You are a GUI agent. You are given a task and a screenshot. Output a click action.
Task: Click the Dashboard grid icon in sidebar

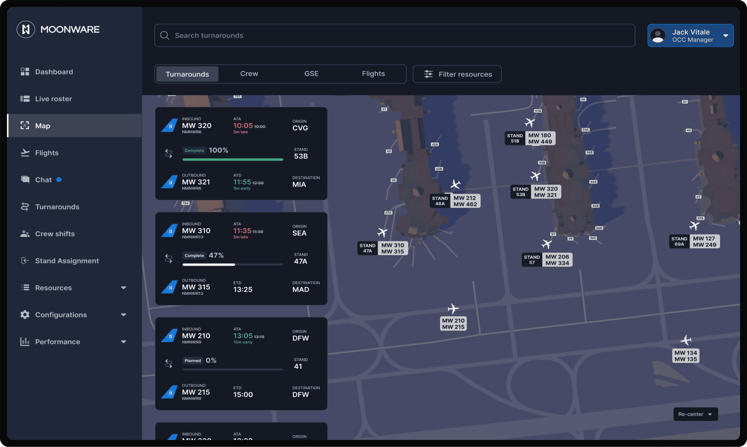pyautogui.click(x=25, y=72)
